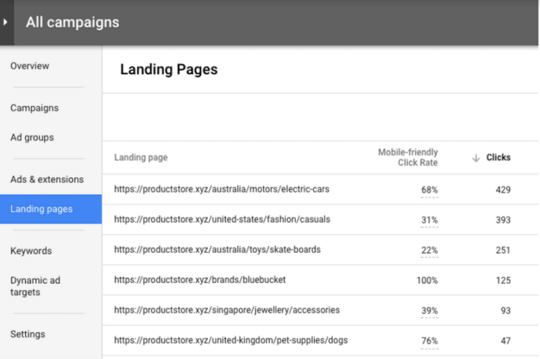
Task: Open the united-states/fashion/casuals URL
Action: [221, 220]
